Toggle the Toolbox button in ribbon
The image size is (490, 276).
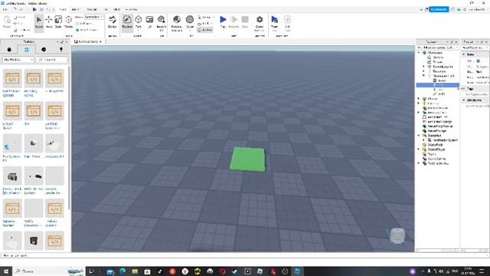(x=127, y=22)
